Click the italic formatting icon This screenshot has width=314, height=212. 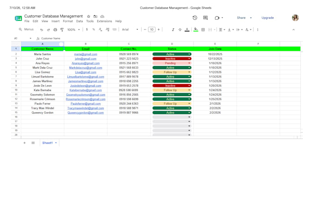pyautogui.click(x=173, y=30)
